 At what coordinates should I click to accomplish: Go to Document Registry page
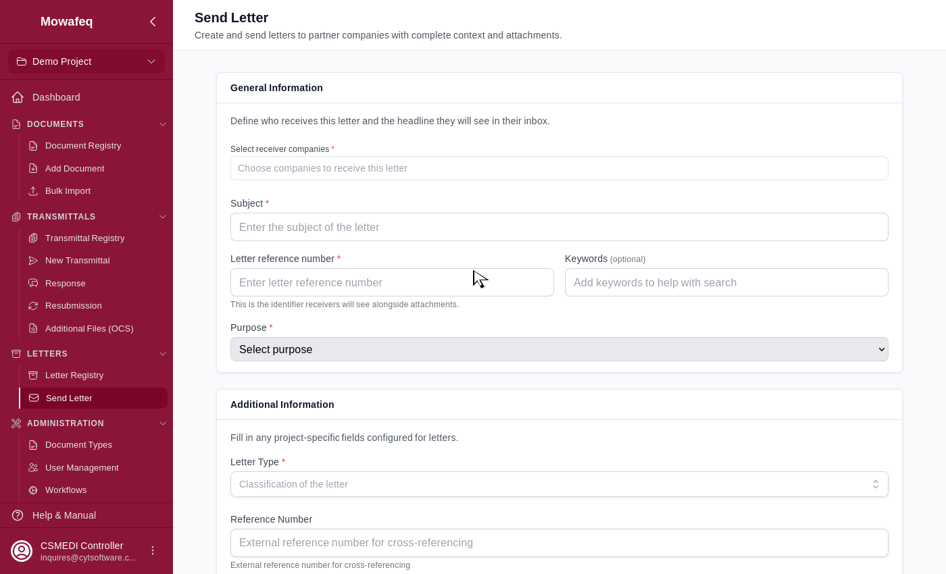[x=83, y=146]
